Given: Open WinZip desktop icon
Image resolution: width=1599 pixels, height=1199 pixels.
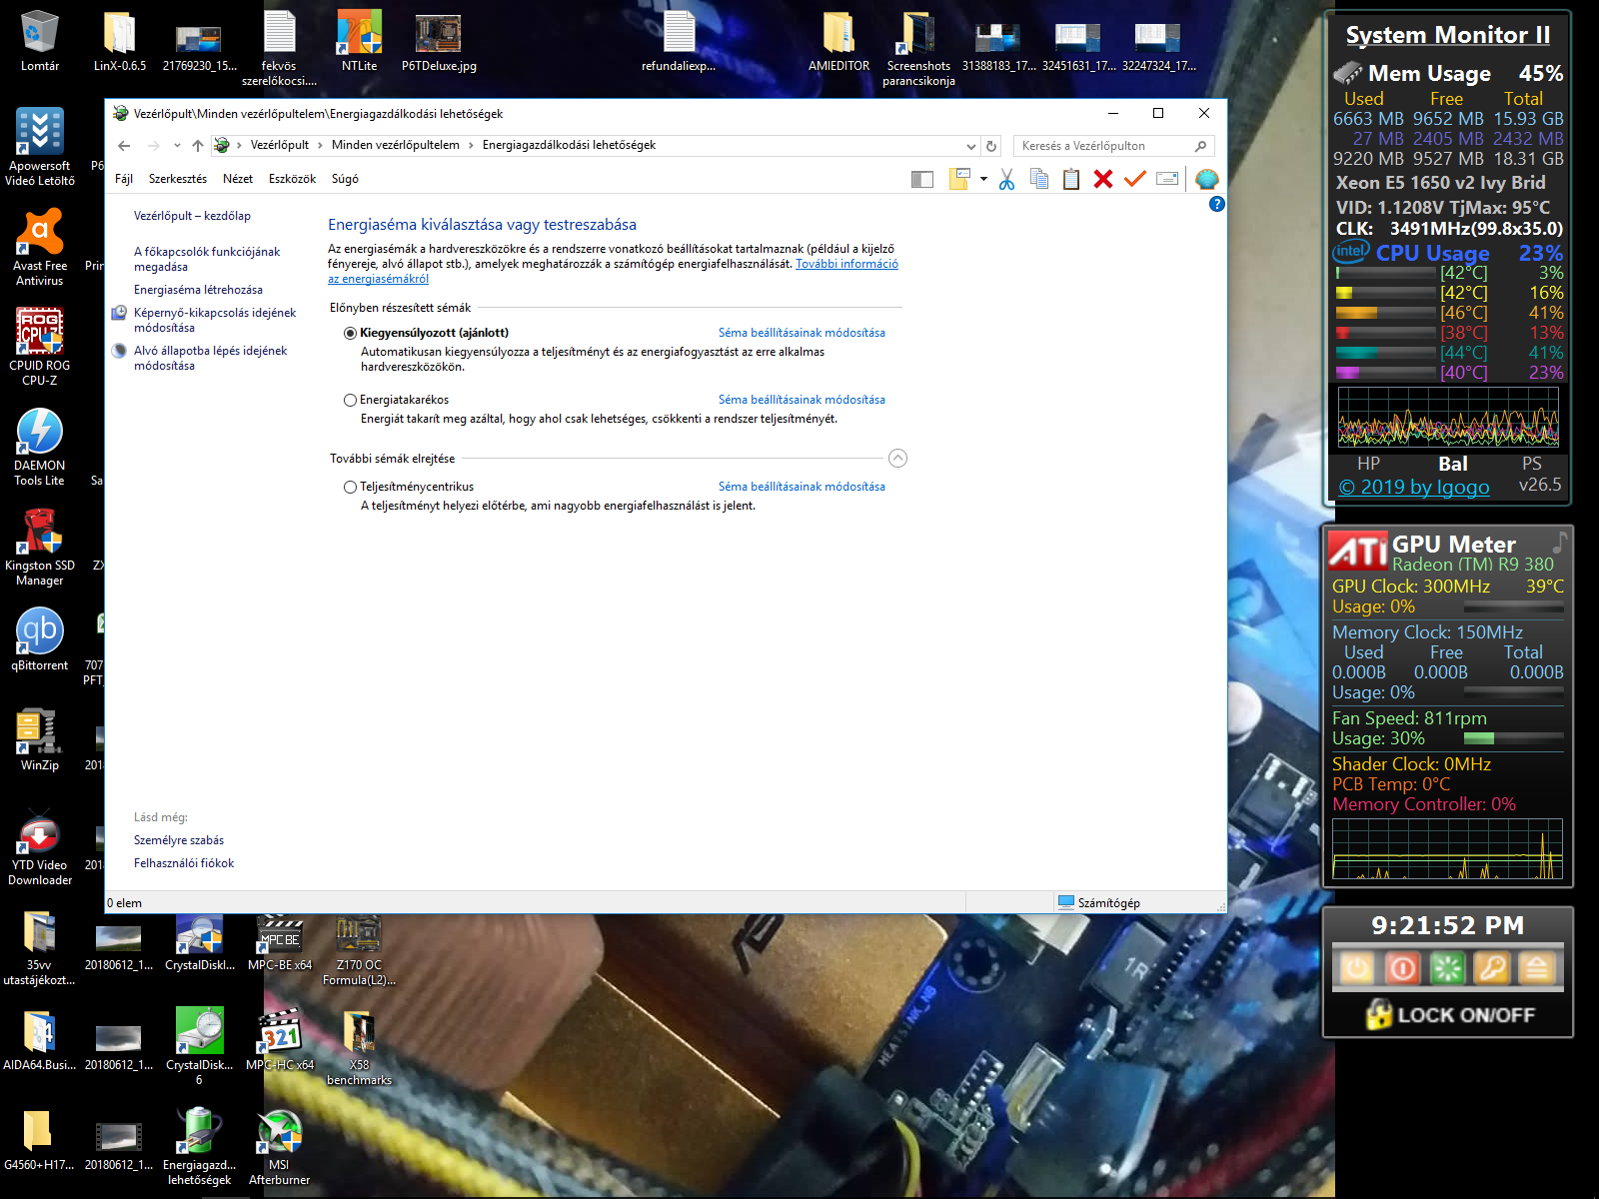Looking at the screenshot, I should pyautogui.click(x=40, y=739).
